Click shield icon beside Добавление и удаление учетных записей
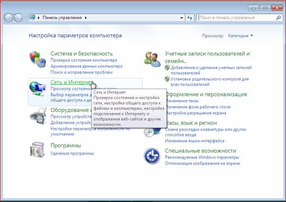286x202 pixels. pos(167,68)
